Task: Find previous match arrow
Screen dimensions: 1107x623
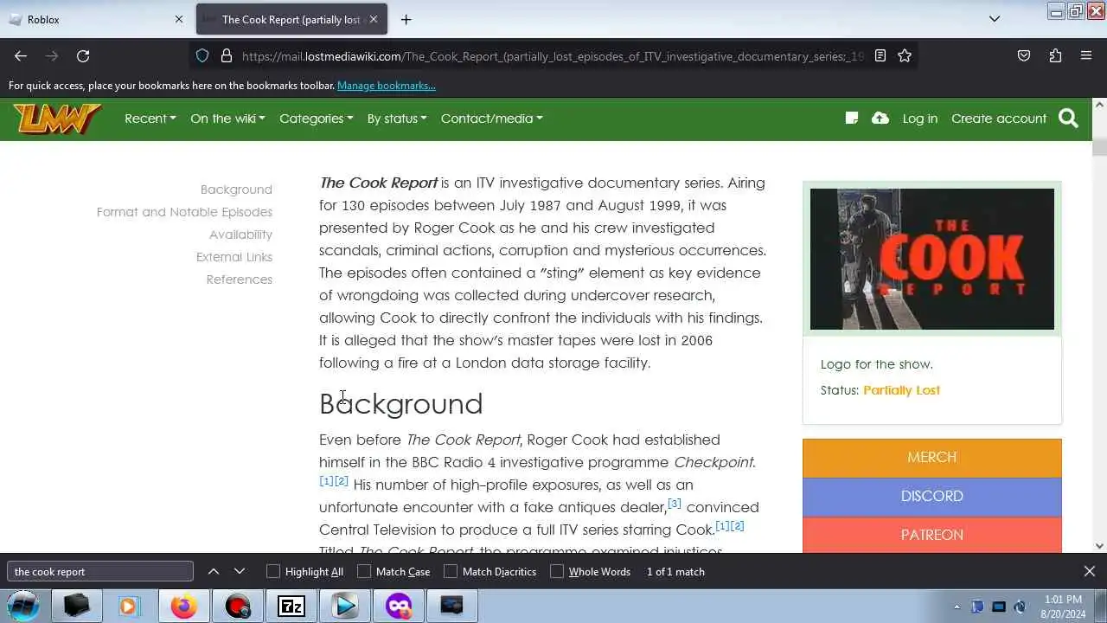Action: click(x=214, y=571)
